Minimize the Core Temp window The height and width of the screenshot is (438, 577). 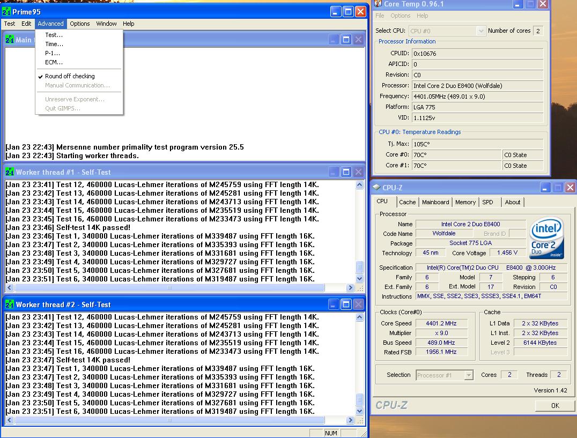pos(517,4)
